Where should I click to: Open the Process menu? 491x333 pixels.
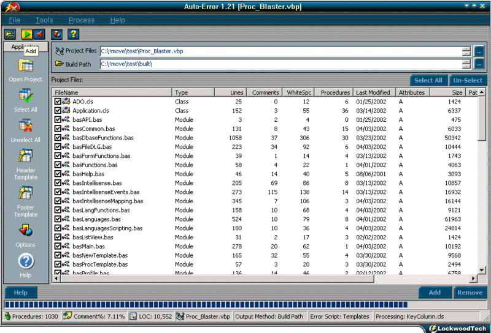(82, 20)
